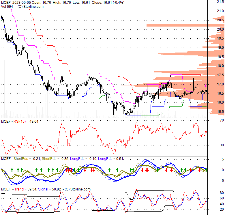Click the 'ShortPds = -0.35' label
Image resolution: width=225 pixels, height=215 pixels.
tap(55, 159)
